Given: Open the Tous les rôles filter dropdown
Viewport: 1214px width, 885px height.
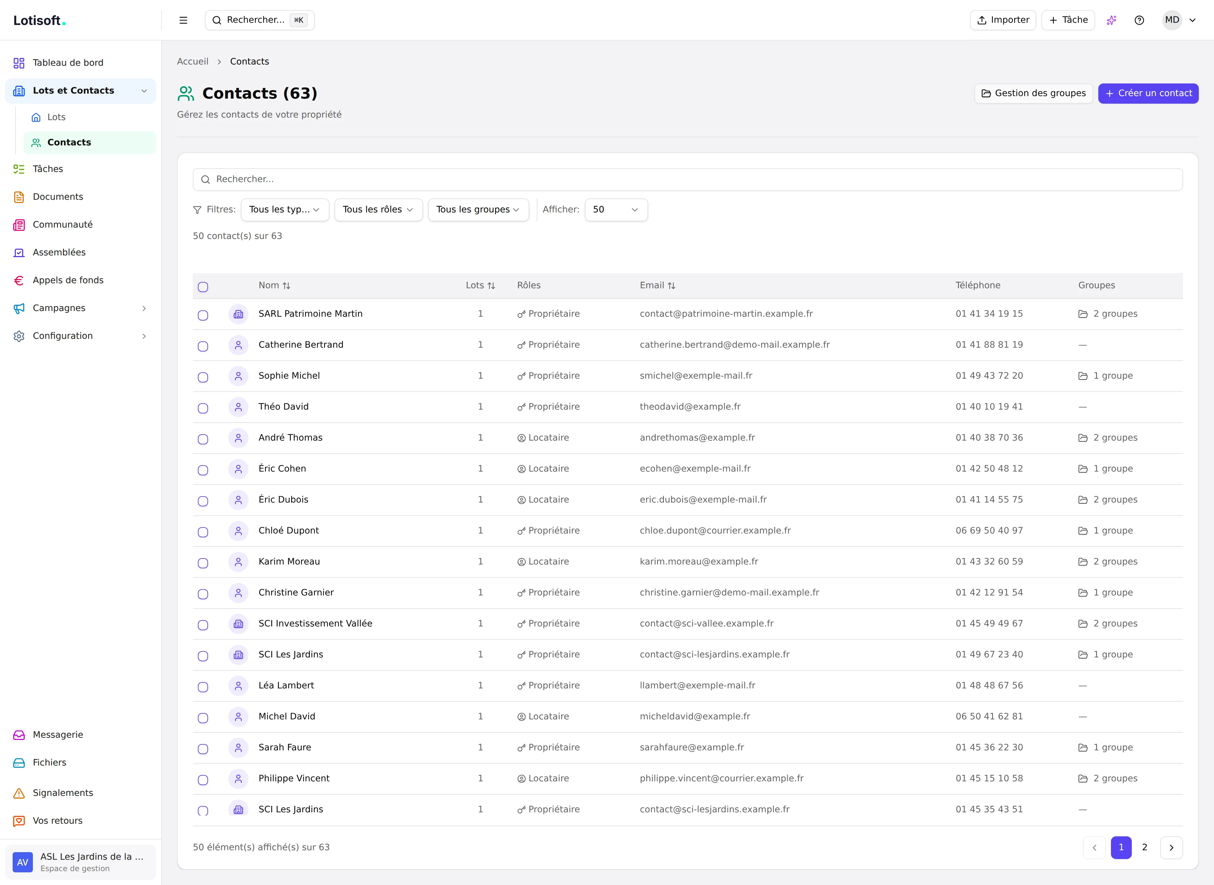Looking at the screenshot, I should pyautogui.click(x=378, y=210).
